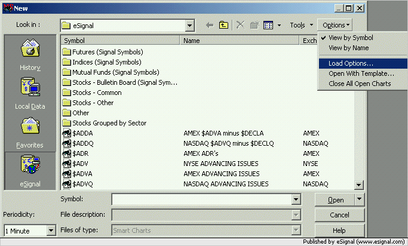Select the Stocks - Common folder icon
The width and height of the screenshot is (408, 246).
coord(67,93)
